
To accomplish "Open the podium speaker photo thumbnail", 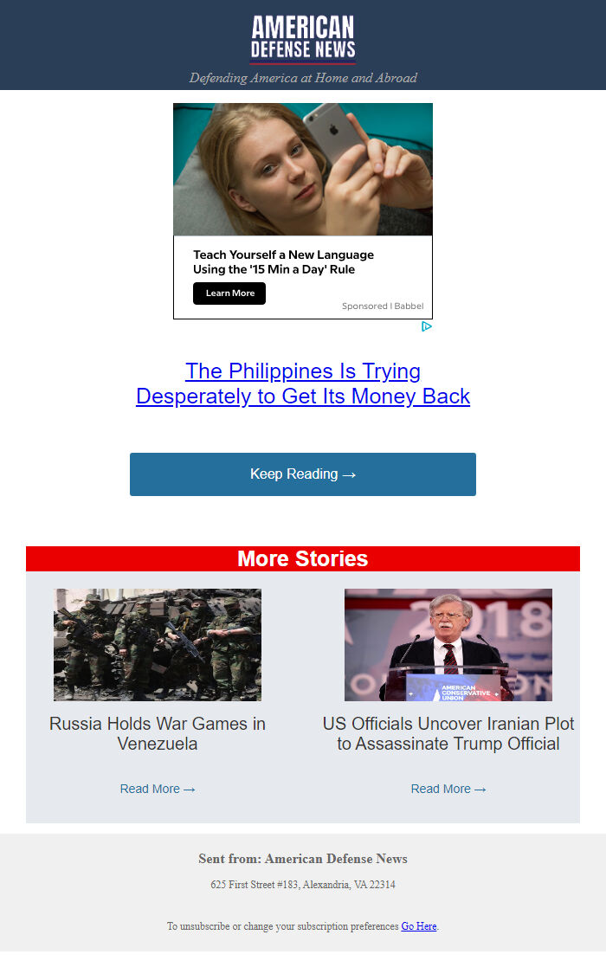I will click(x=448, y=645).
